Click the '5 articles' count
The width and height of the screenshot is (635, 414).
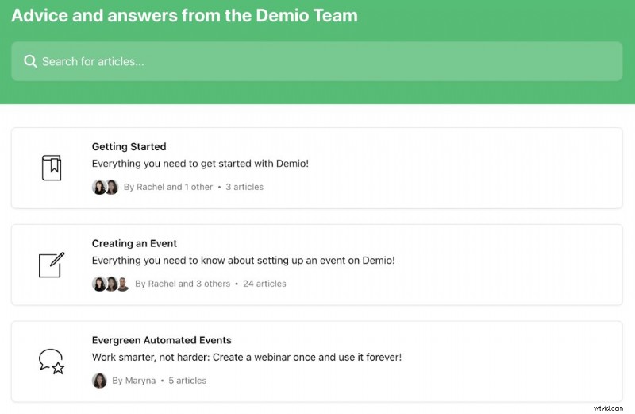click(x=187, y=381)
